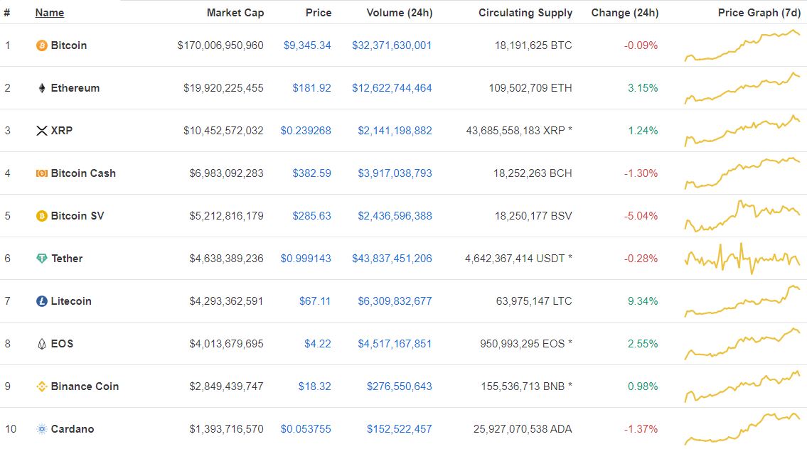Open Bitcoin SV 7-day price graph
Viewport: 807px width, 449px height.
[742, 216]
